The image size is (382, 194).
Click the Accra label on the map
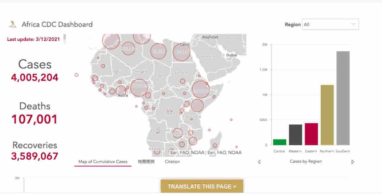[123, 95]
